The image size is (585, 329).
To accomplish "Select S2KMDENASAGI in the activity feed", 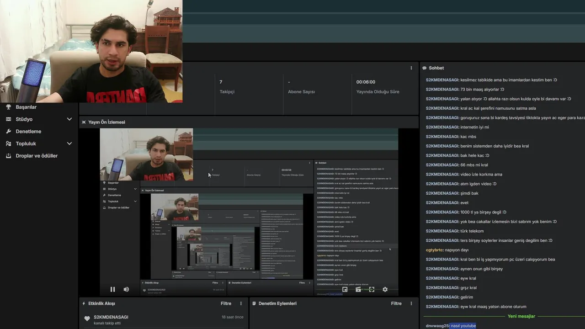I will pos(111,317).
